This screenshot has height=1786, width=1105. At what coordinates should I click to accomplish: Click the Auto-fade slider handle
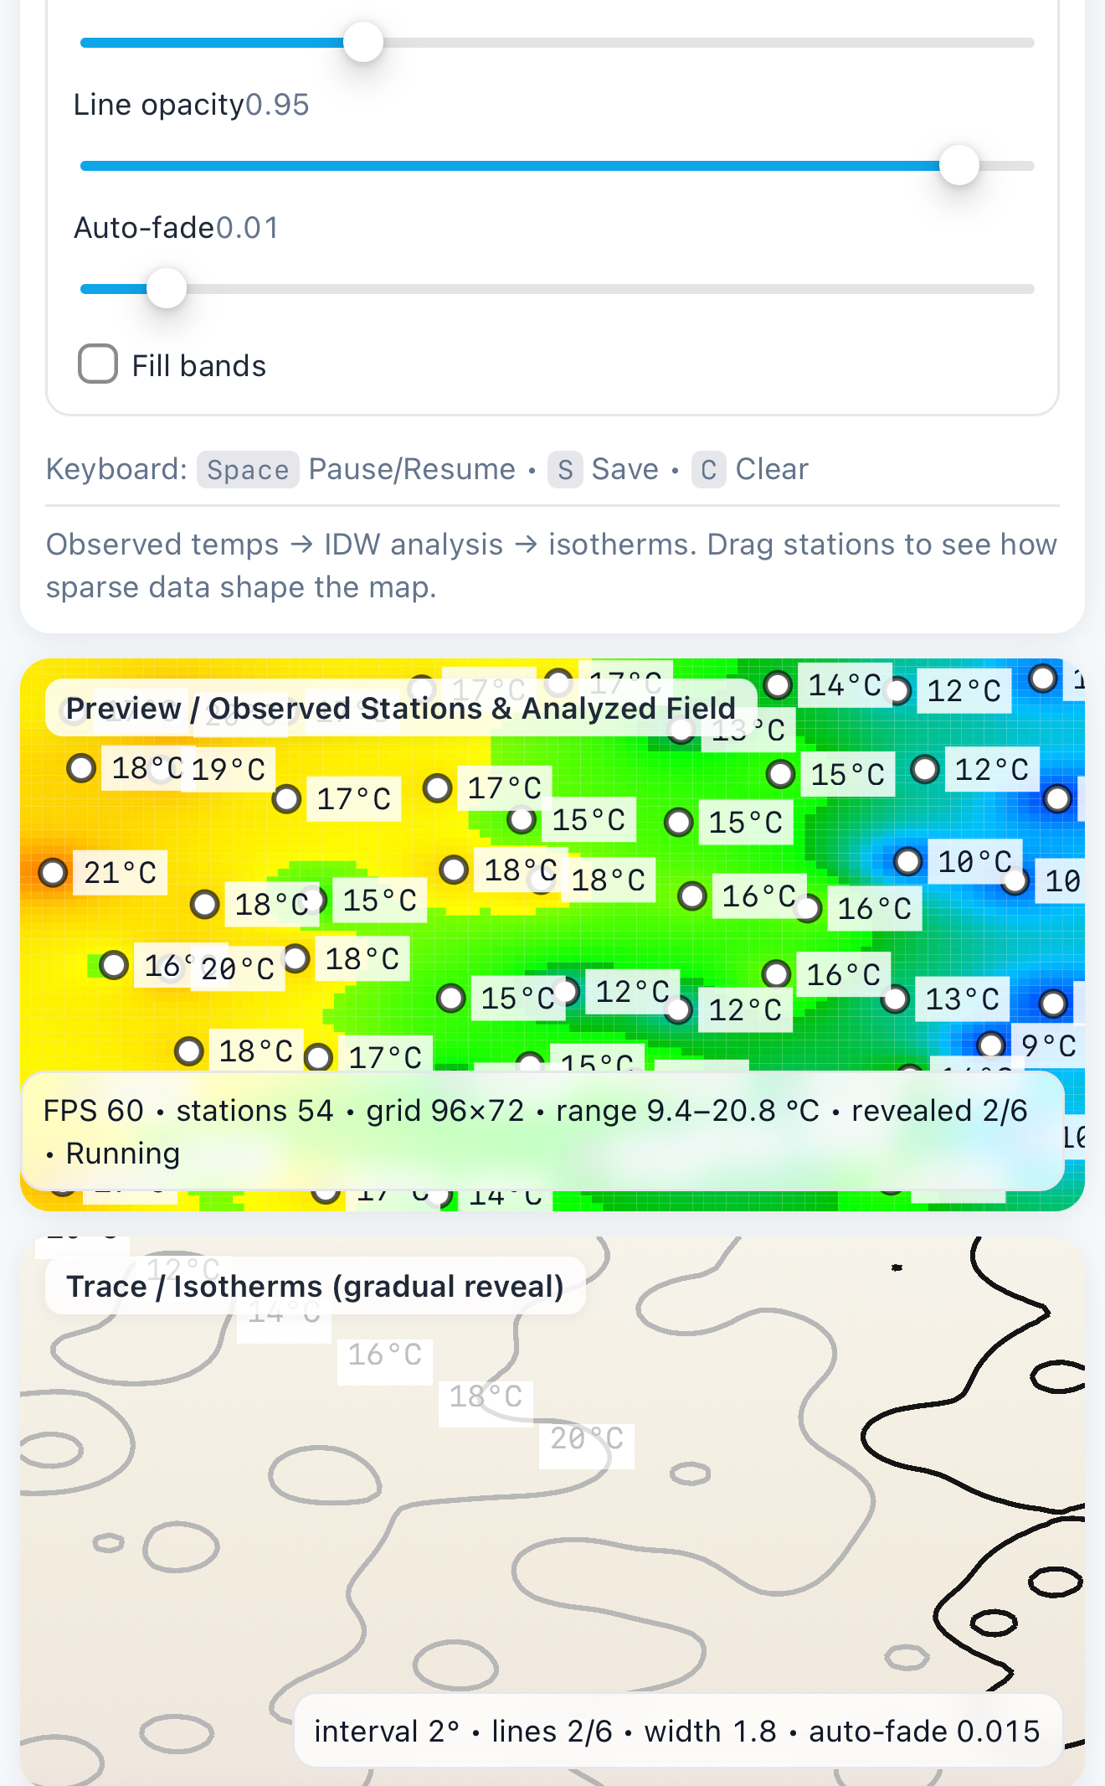(x=167, y=289)
